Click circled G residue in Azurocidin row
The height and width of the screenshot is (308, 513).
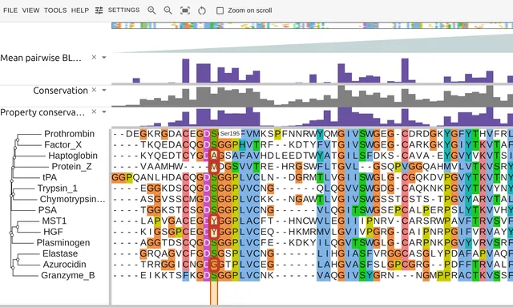[x=214, y=265]
